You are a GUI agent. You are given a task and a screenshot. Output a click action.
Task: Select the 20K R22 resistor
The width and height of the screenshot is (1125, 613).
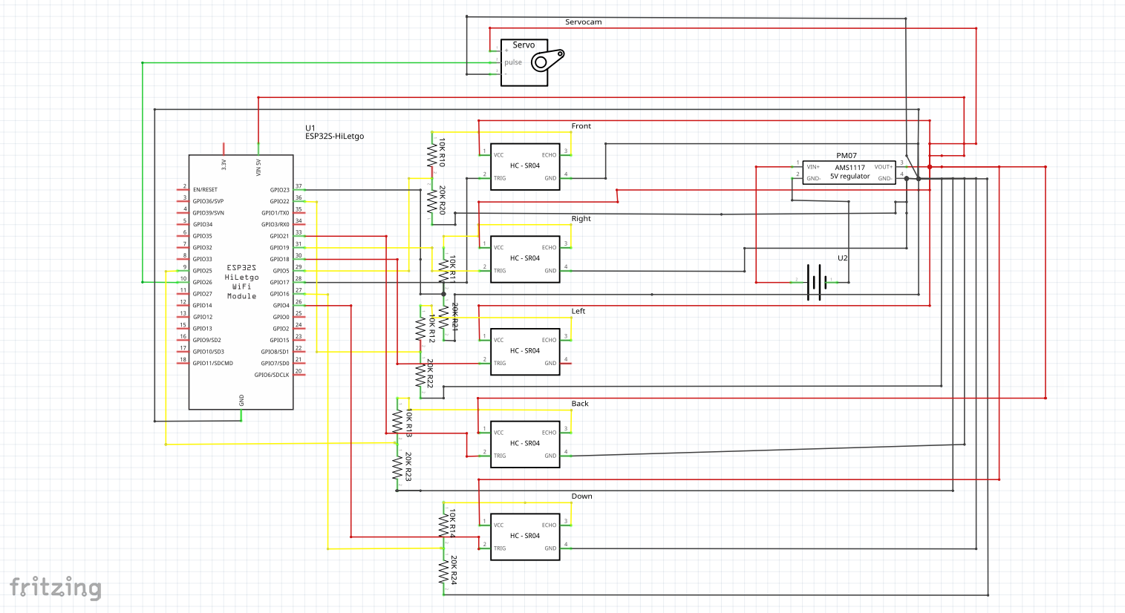pyautogui.click(x=421, y=374)
